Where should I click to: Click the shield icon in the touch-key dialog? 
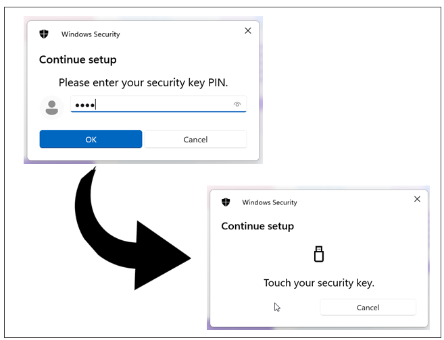pyautogui.click(x=226, y=202)
